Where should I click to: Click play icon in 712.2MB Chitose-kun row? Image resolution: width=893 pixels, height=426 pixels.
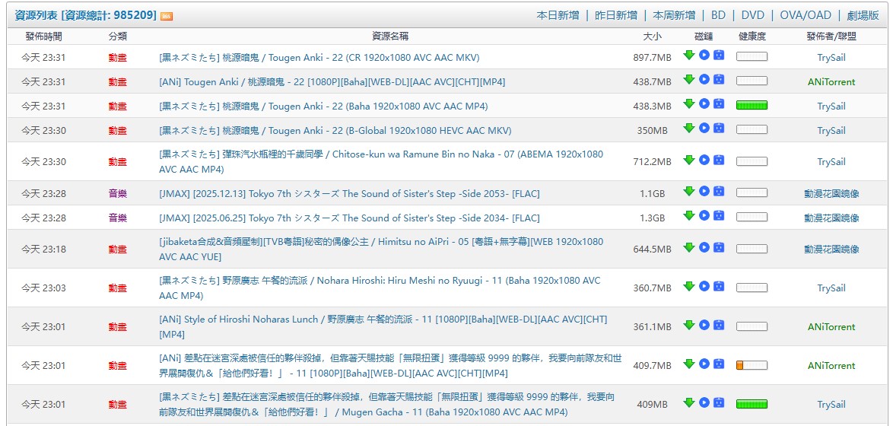pyautogui.click(x=704, y=160)
